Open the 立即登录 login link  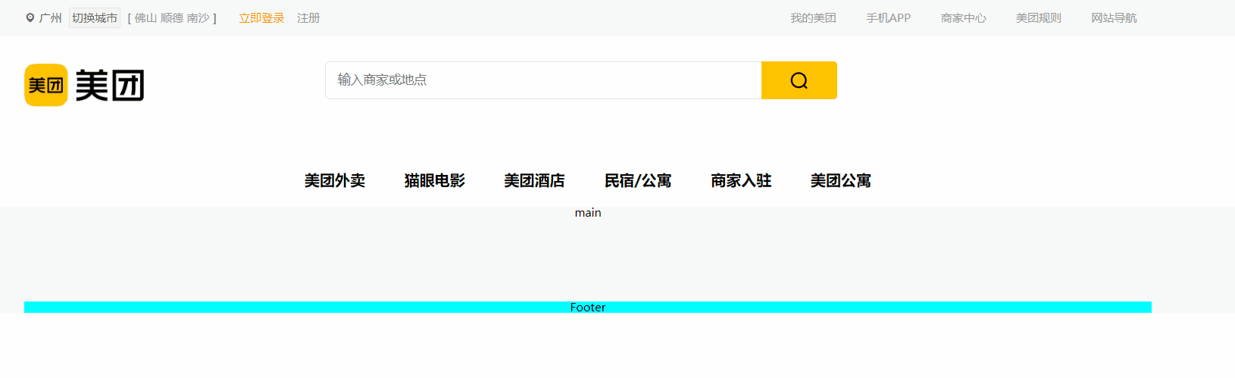point(262,18)
